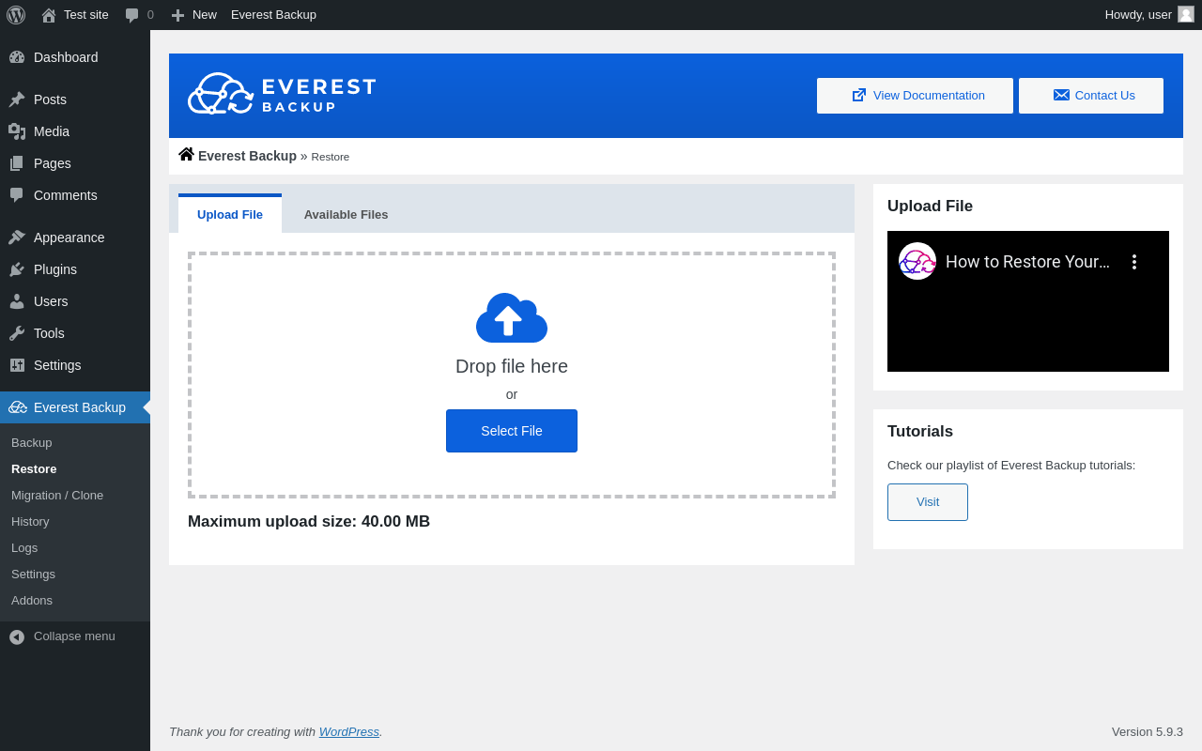Open the Tools menu label

tap(49, 333)
